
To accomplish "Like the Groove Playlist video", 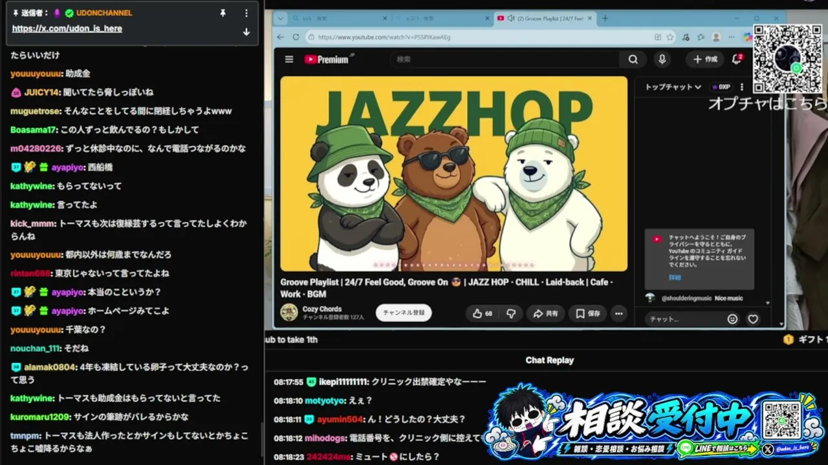I will [483, 313].
